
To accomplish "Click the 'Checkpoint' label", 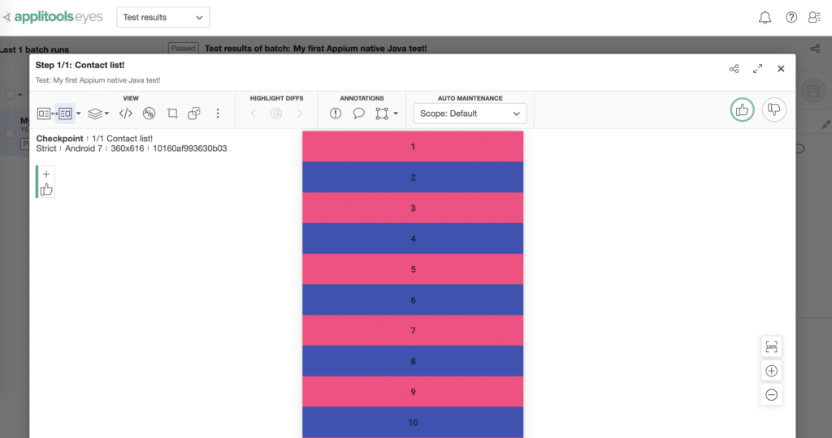I will tap(59, 139).
